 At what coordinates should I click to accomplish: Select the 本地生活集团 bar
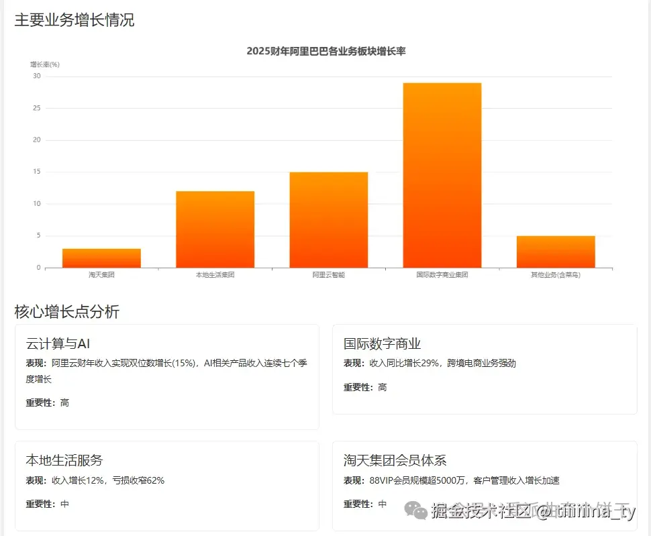point(214,228)
